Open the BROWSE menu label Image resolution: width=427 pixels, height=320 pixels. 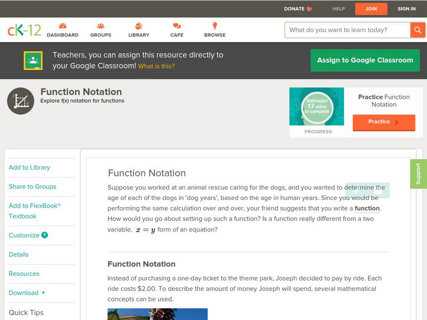(215, 35)
